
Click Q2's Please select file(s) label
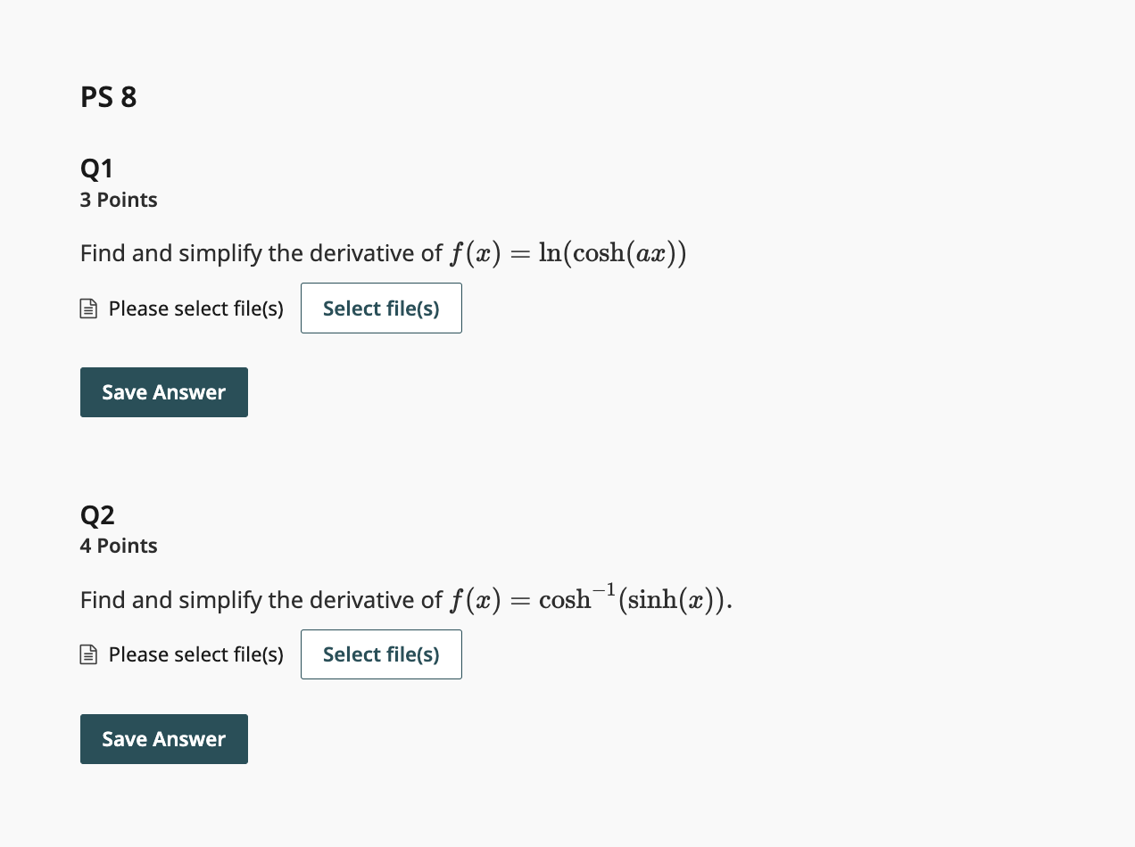196,654
